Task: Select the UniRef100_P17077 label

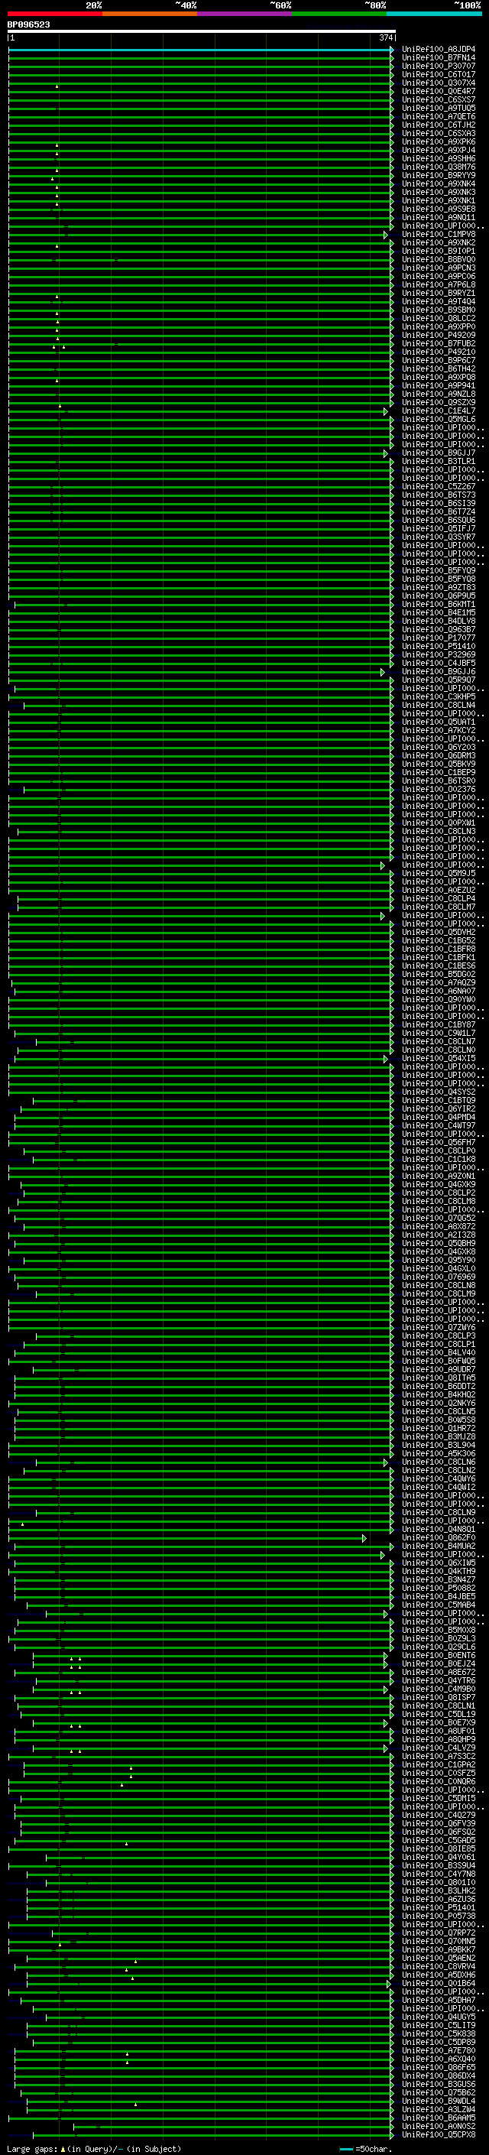Action: pos(439,638)
